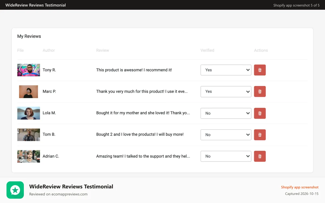Click the orange 'Shopify app screenshot' link
This screenshot has height=203, width=325.
click(300, 187)
